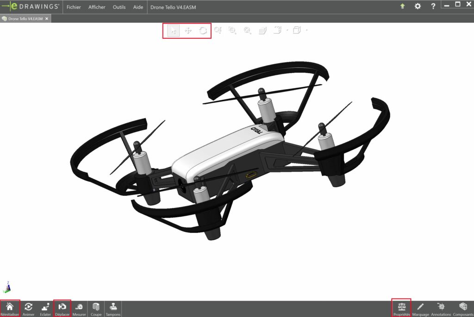Click the view orientation cube icon

(297, 30)
